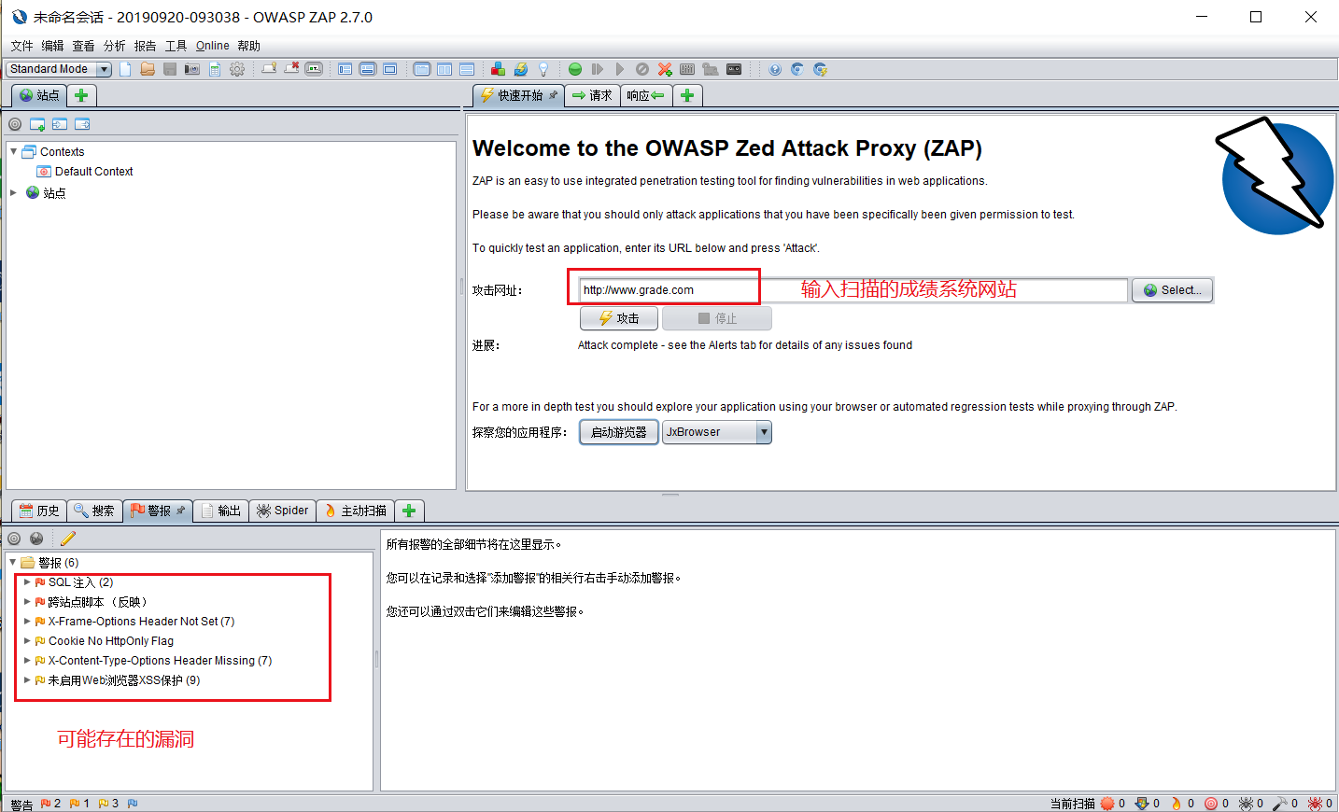
Task: Click the Alerts panel globe link icon
Action: pos(36,539)
